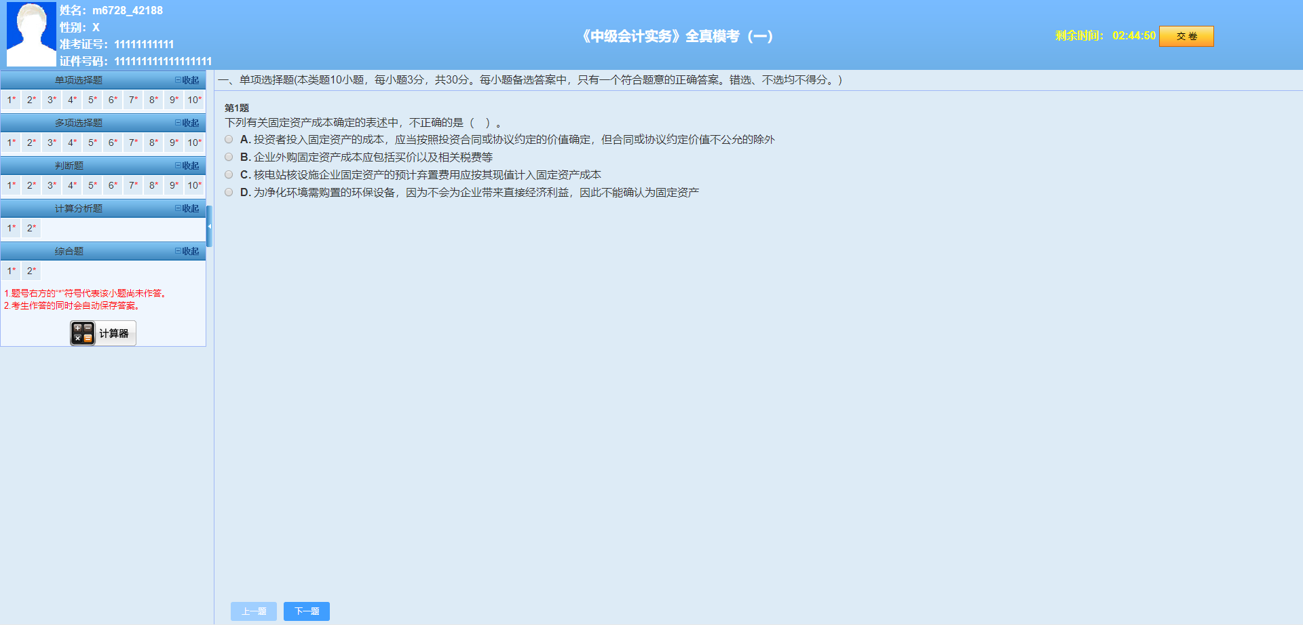Select answer option D
The image size is (1303, 625).
(x=229, y=192)
